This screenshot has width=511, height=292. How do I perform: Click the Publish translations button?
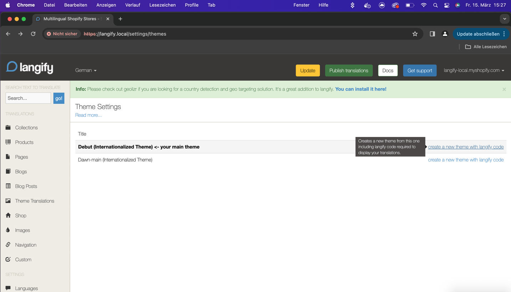348,70
